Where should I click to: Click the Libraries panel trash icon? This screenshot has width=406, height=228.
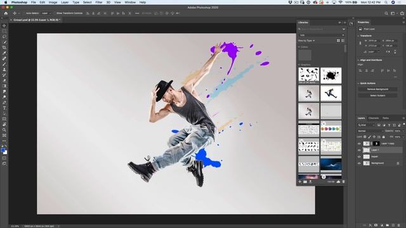344,182
